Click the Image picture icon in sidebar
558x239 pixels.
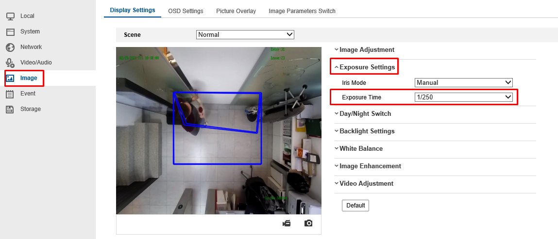[10, 78]
